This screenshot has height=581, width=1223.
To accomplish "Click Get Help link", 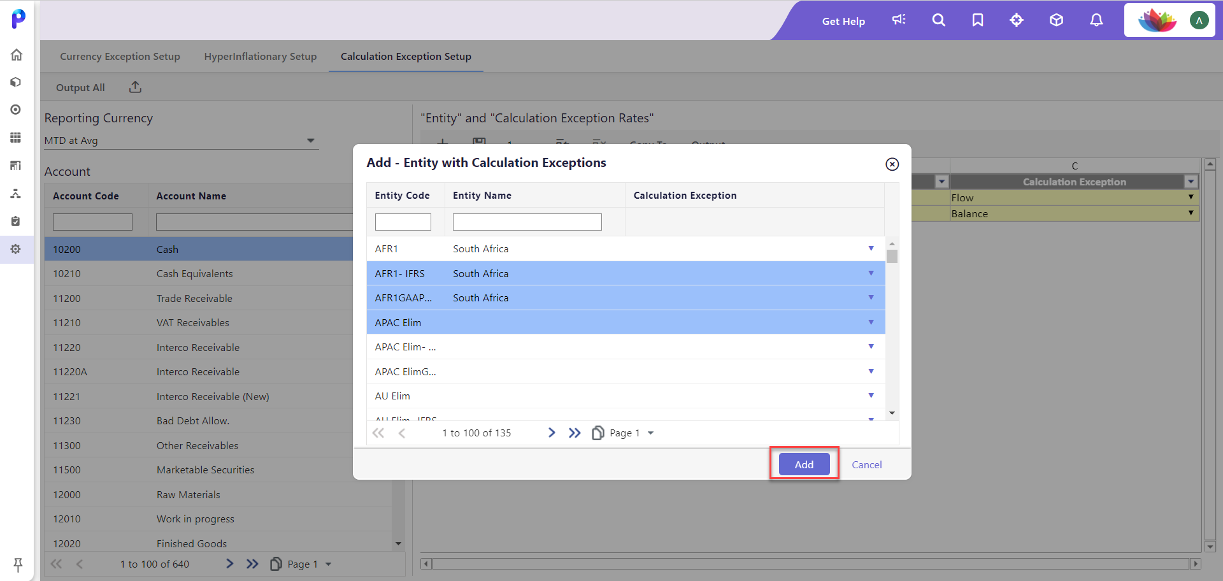I will 843,21.
